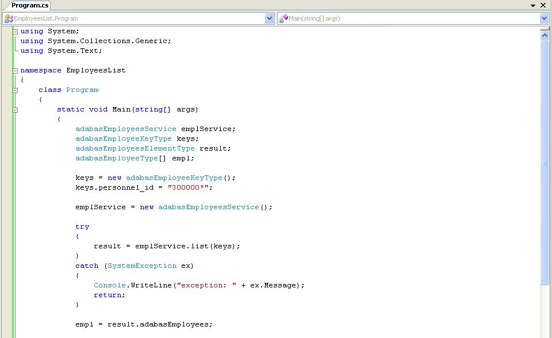Open the EmployeesList.Program types dropdown
The height and width of the screenshot is (338, 552).
pos(269,18)
